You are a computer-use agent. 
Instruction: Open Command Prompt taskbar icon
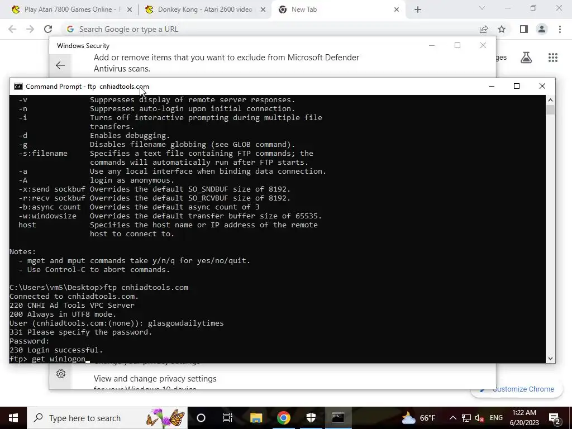pos(338,418)
